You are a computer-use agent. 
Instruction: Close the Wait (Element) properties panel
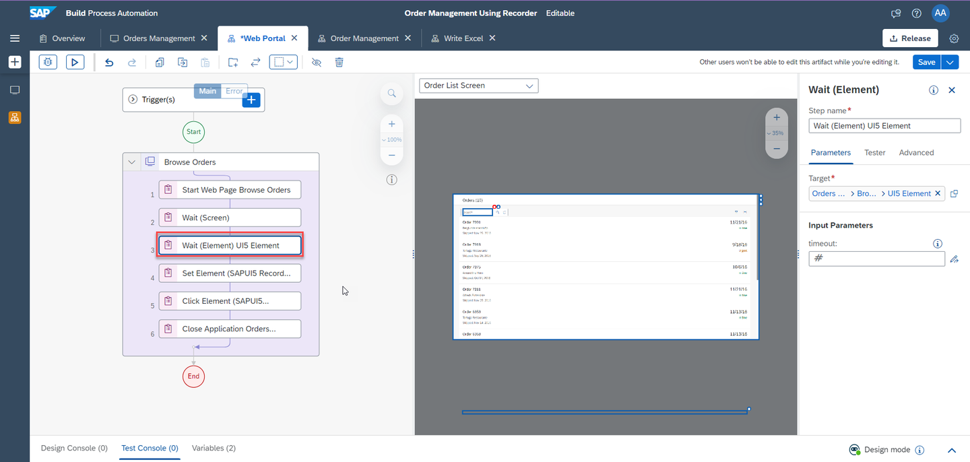(952, 90)
